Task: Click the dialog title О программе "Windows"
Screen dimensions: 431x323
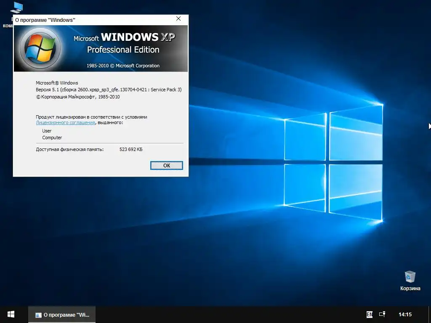Action: 45,20
